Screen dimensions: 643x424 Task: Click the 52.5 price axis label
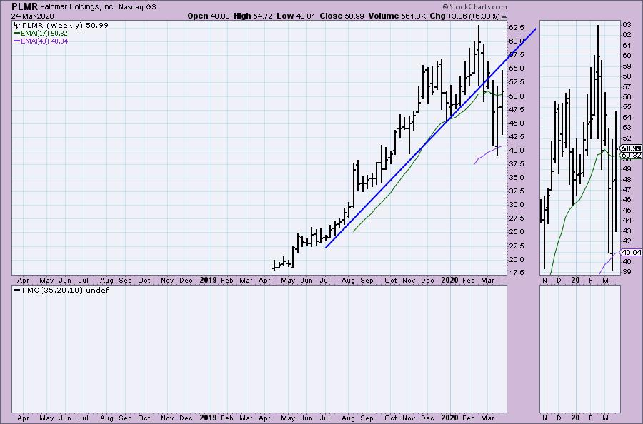517,81
